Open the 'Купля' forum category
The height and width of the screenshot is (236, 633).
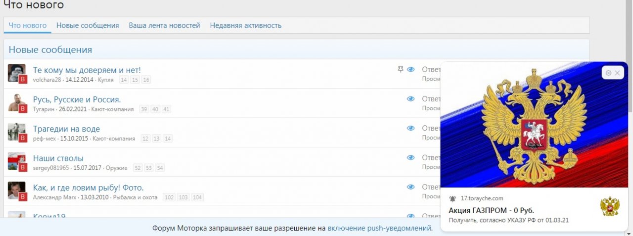(x=106, y=80)
